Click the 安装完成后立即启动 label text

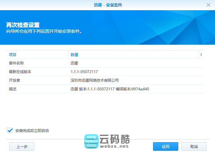pos(32,131)
